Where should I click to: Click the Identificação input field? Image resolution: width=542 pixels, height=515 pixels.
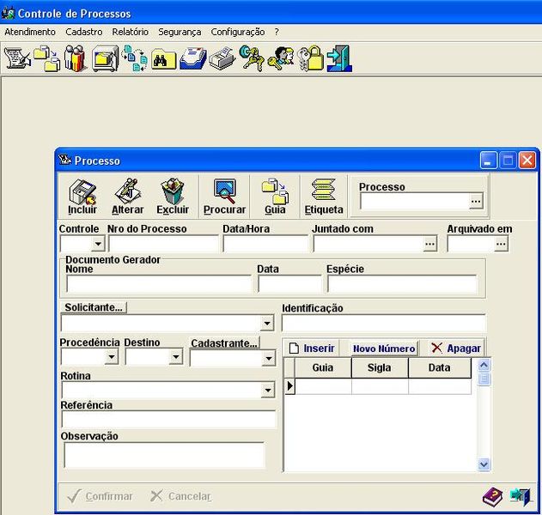tap(384, 324)
